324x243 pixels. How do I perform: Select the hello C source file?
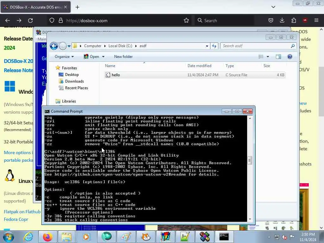coord(195,75)
